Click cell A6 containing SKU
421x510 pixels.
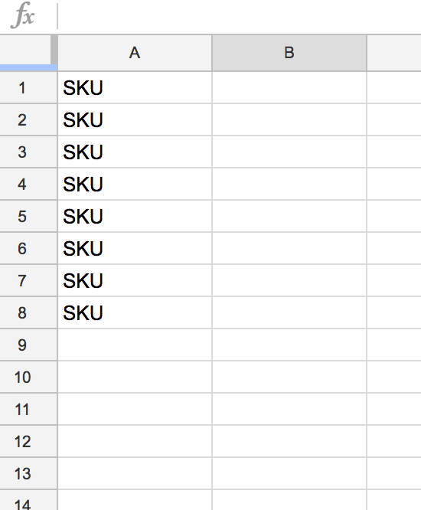[x=135, y=248]
